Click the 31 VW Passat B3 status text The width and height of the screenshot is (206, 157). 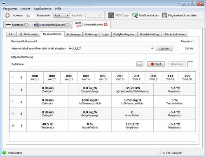pos(172,153)
